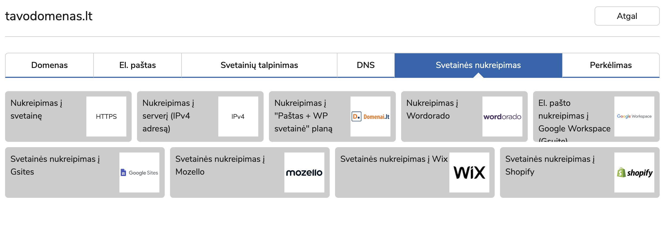669x241 pixels.
Task: Click the IPv4 icon tile
Action: tap(238, 117)
